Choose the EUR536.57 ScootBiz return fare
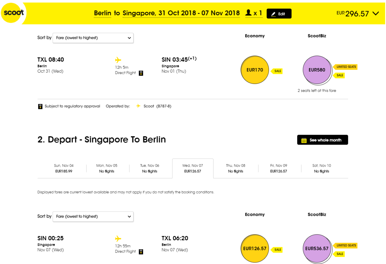386x264 pixels. (x=317, y=249)
